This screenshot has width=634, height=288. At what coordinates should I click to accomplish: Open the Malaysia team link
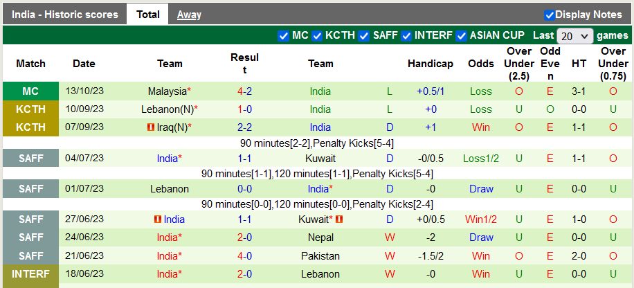pyautogui.click(x=167, y=91)
